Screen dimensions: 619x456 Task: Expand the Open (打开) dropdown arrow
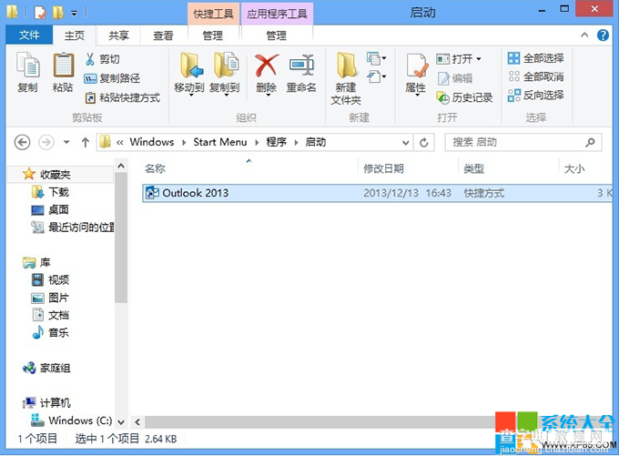point(479,59)
